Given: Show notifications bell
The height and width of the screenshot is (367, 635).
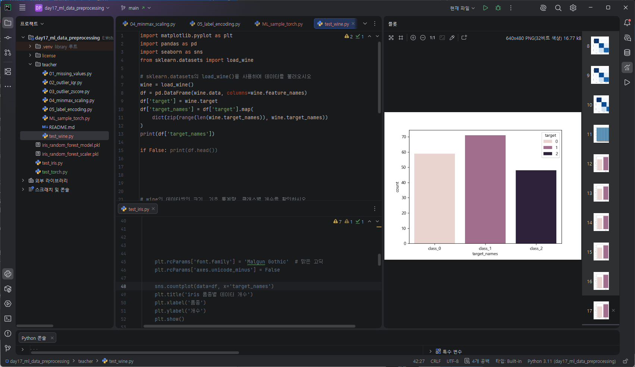Looking at the screenshot, I should pyautogui.click(x=627, y=23).
